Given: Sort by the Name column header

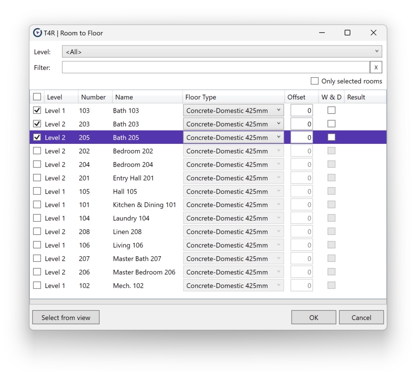Looking at the screenshot, I should tap(124, 97).
